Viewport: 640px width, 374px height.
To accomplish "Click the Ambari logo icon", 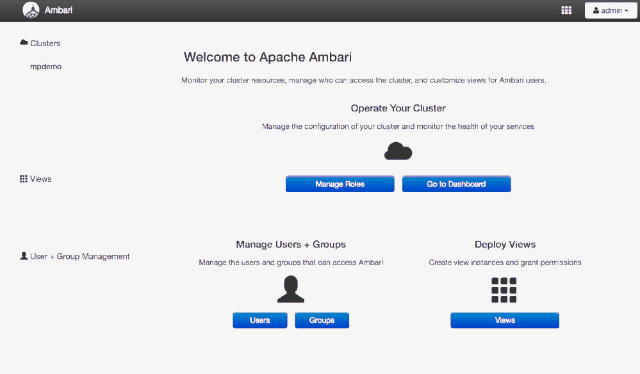I will pyautogui.click(x=31, y=10).
